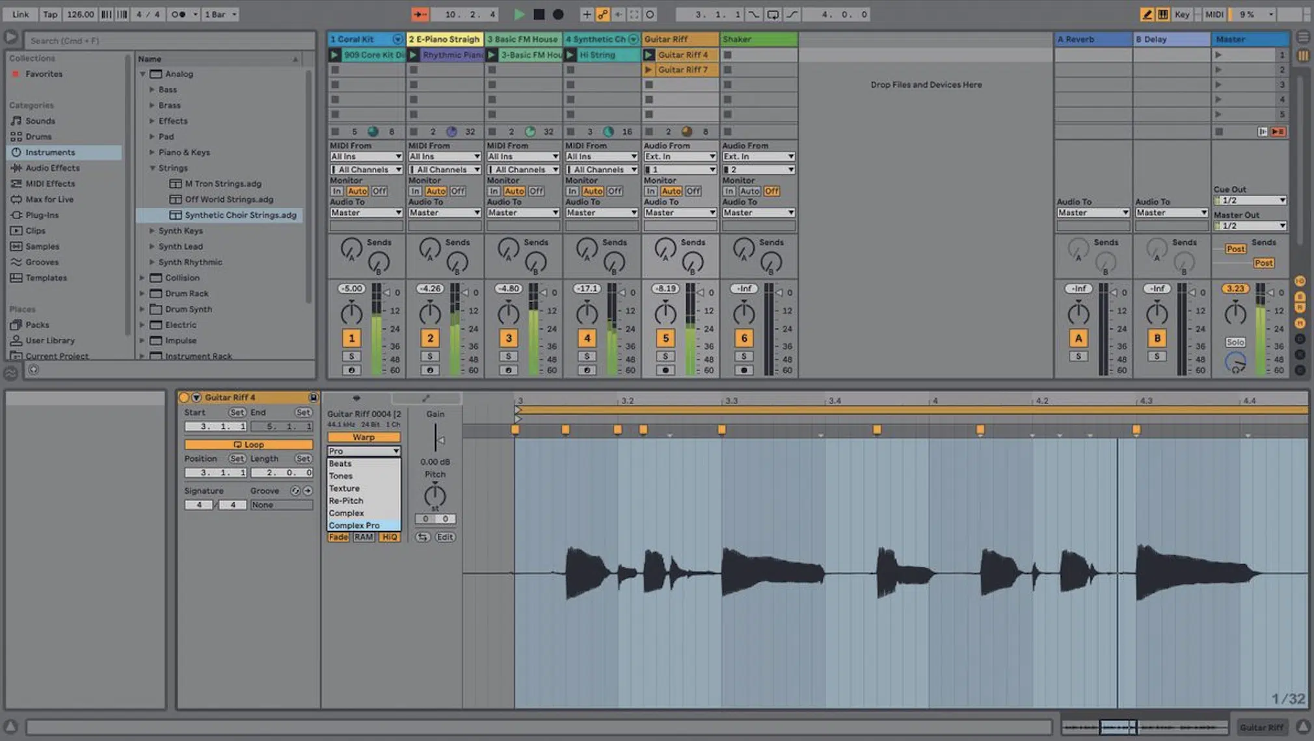Click Stop All Clips button on Master

point(1219,132)
